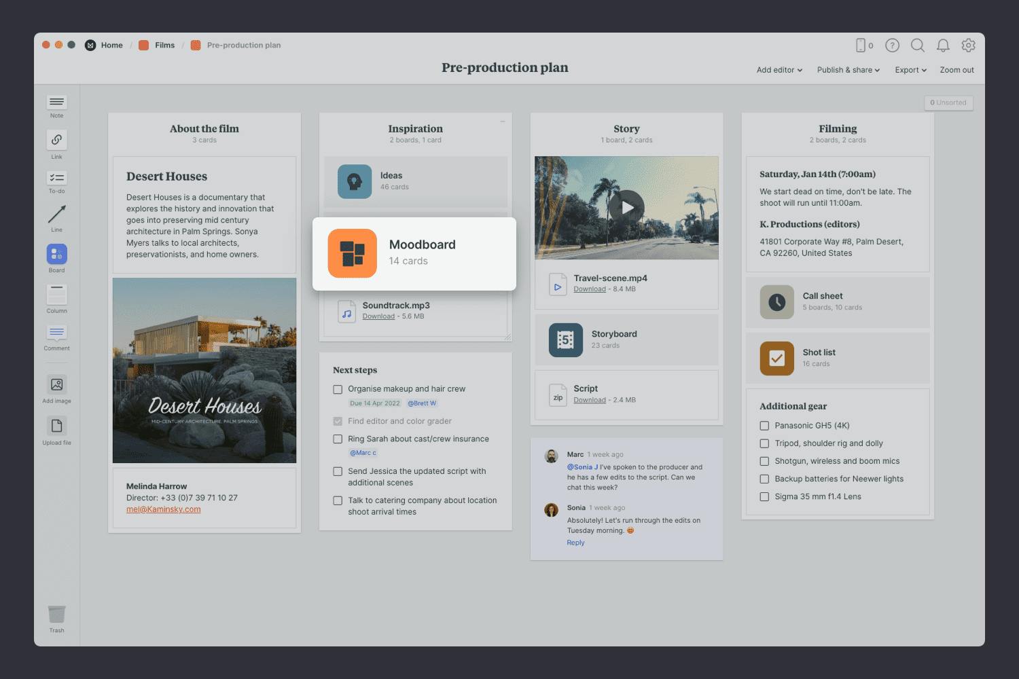The image size is (1019, 679).
Task: Select the Link tool in sidebar
Action: [57, 140]
